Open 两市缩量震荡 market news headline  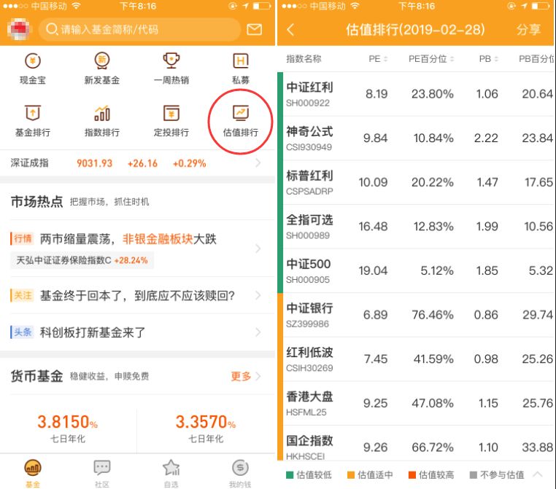(x=128, y=239)
